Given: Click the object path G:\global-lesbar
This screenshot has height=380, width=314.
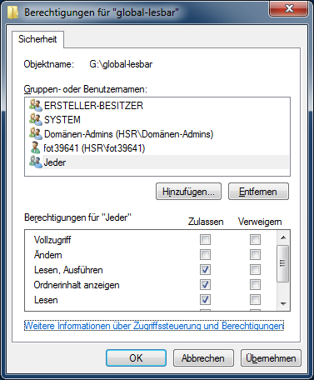Looking at the screenshot, I should tap(121, 64).
